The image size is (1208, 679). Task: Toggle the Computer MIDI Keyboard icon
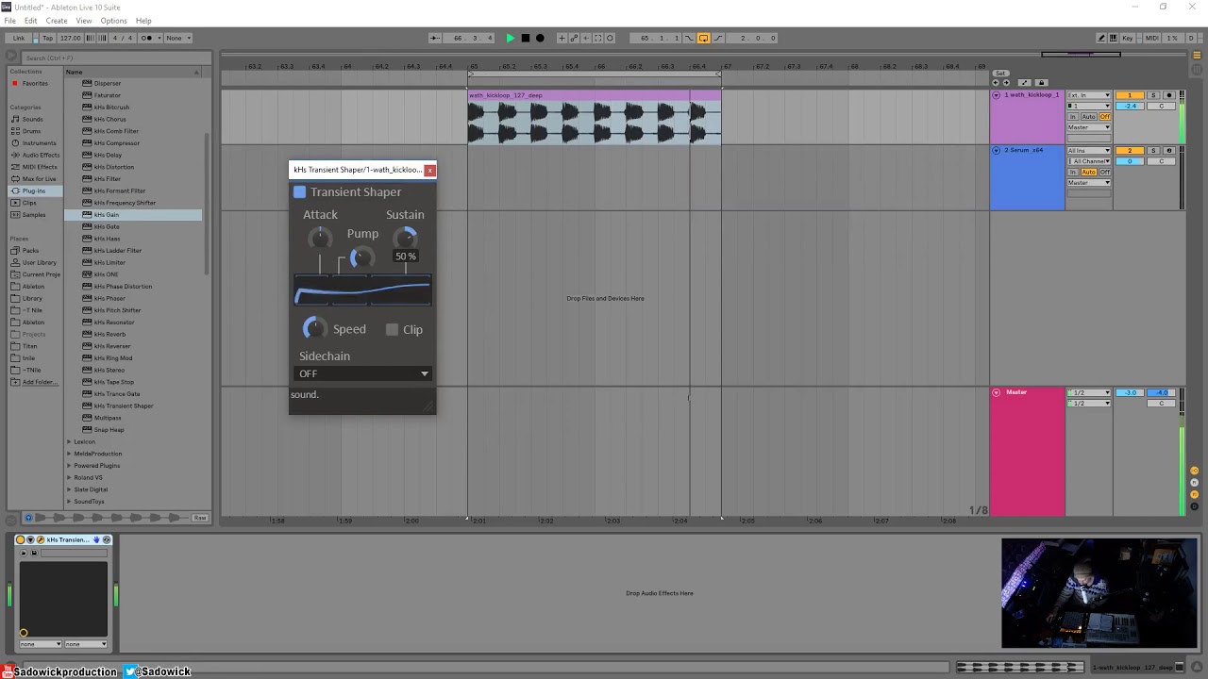point(1114,38)
